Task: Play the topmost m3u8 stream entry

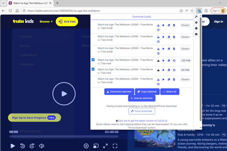Action: pyautogui.click(x=163, y=25)
